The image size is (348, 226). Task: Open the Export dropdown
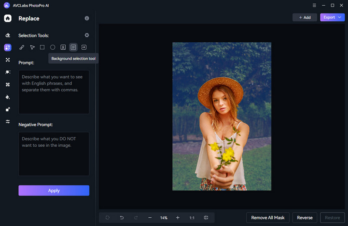point(332,17)
